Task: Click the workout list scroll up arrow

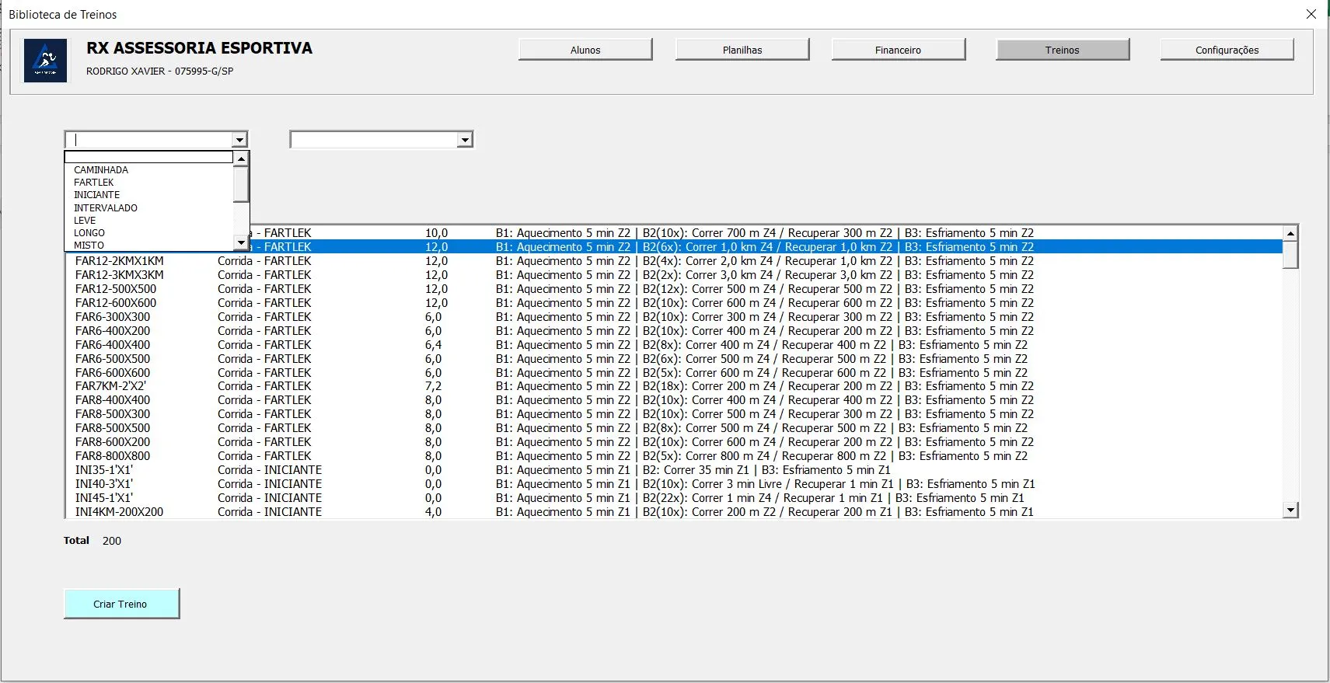Action: [1290, 233]
